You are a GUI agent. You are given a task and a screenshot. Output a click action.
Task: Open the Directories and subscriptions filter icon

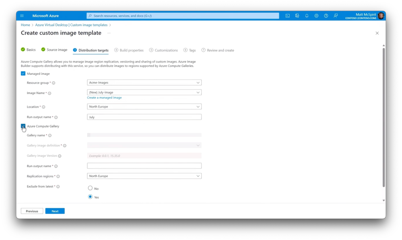pyautogui.click(x=297, y=16)
